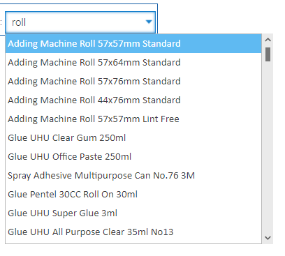Select Adding Machine Roll 57x57mm Standard
This screenshot has height=256, width=285.
[133, 43]
